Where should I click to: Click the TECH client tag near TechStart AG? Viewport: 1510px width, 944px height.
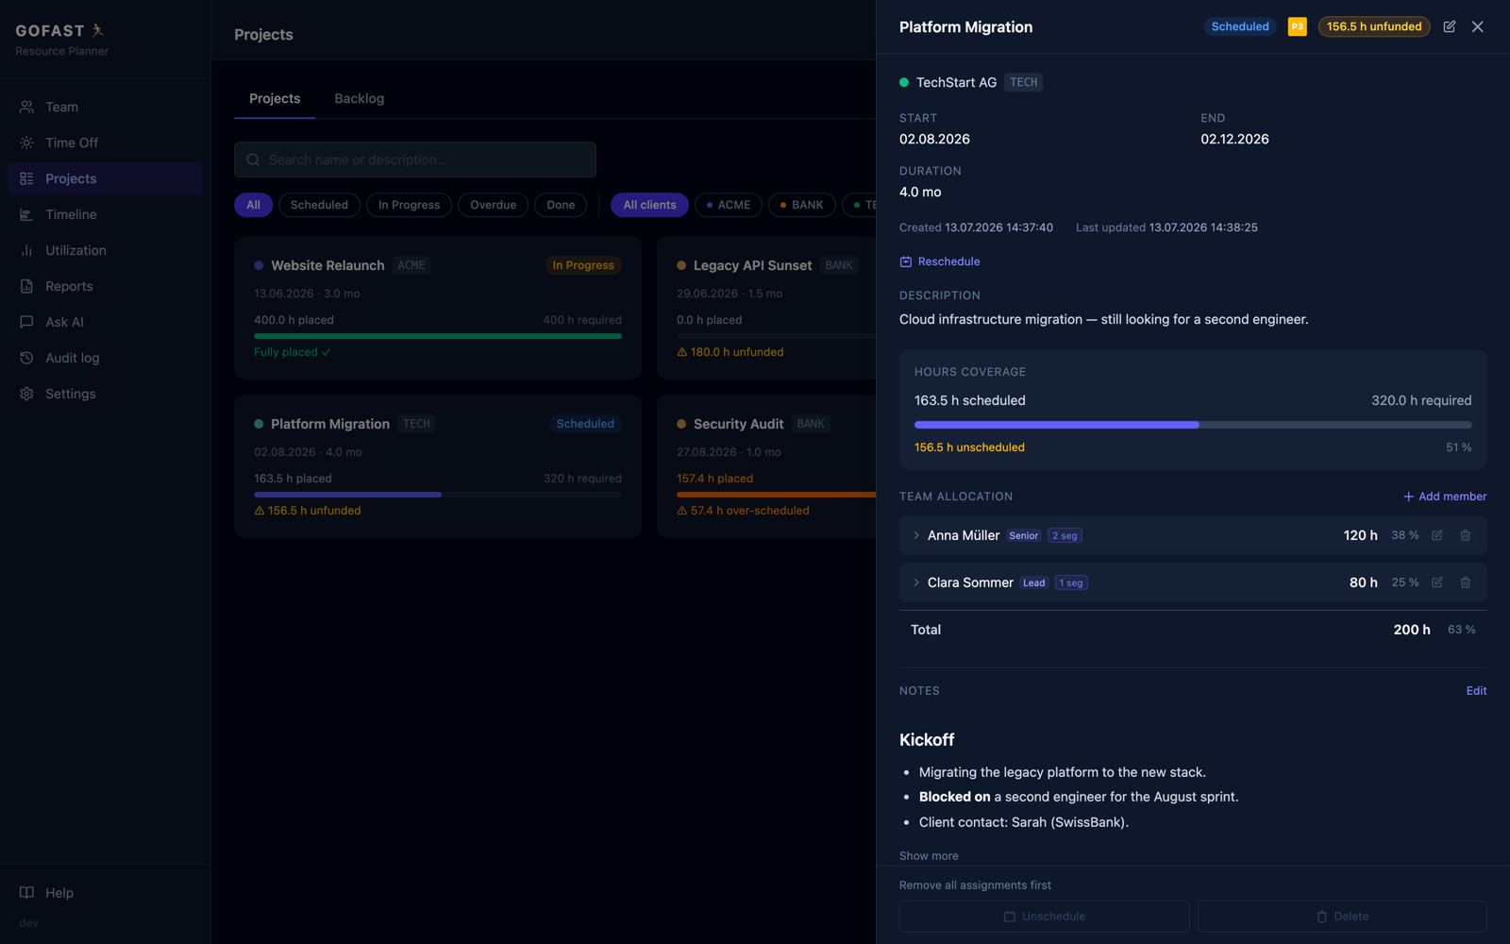pyautogui.click(x=1023, y=82)
